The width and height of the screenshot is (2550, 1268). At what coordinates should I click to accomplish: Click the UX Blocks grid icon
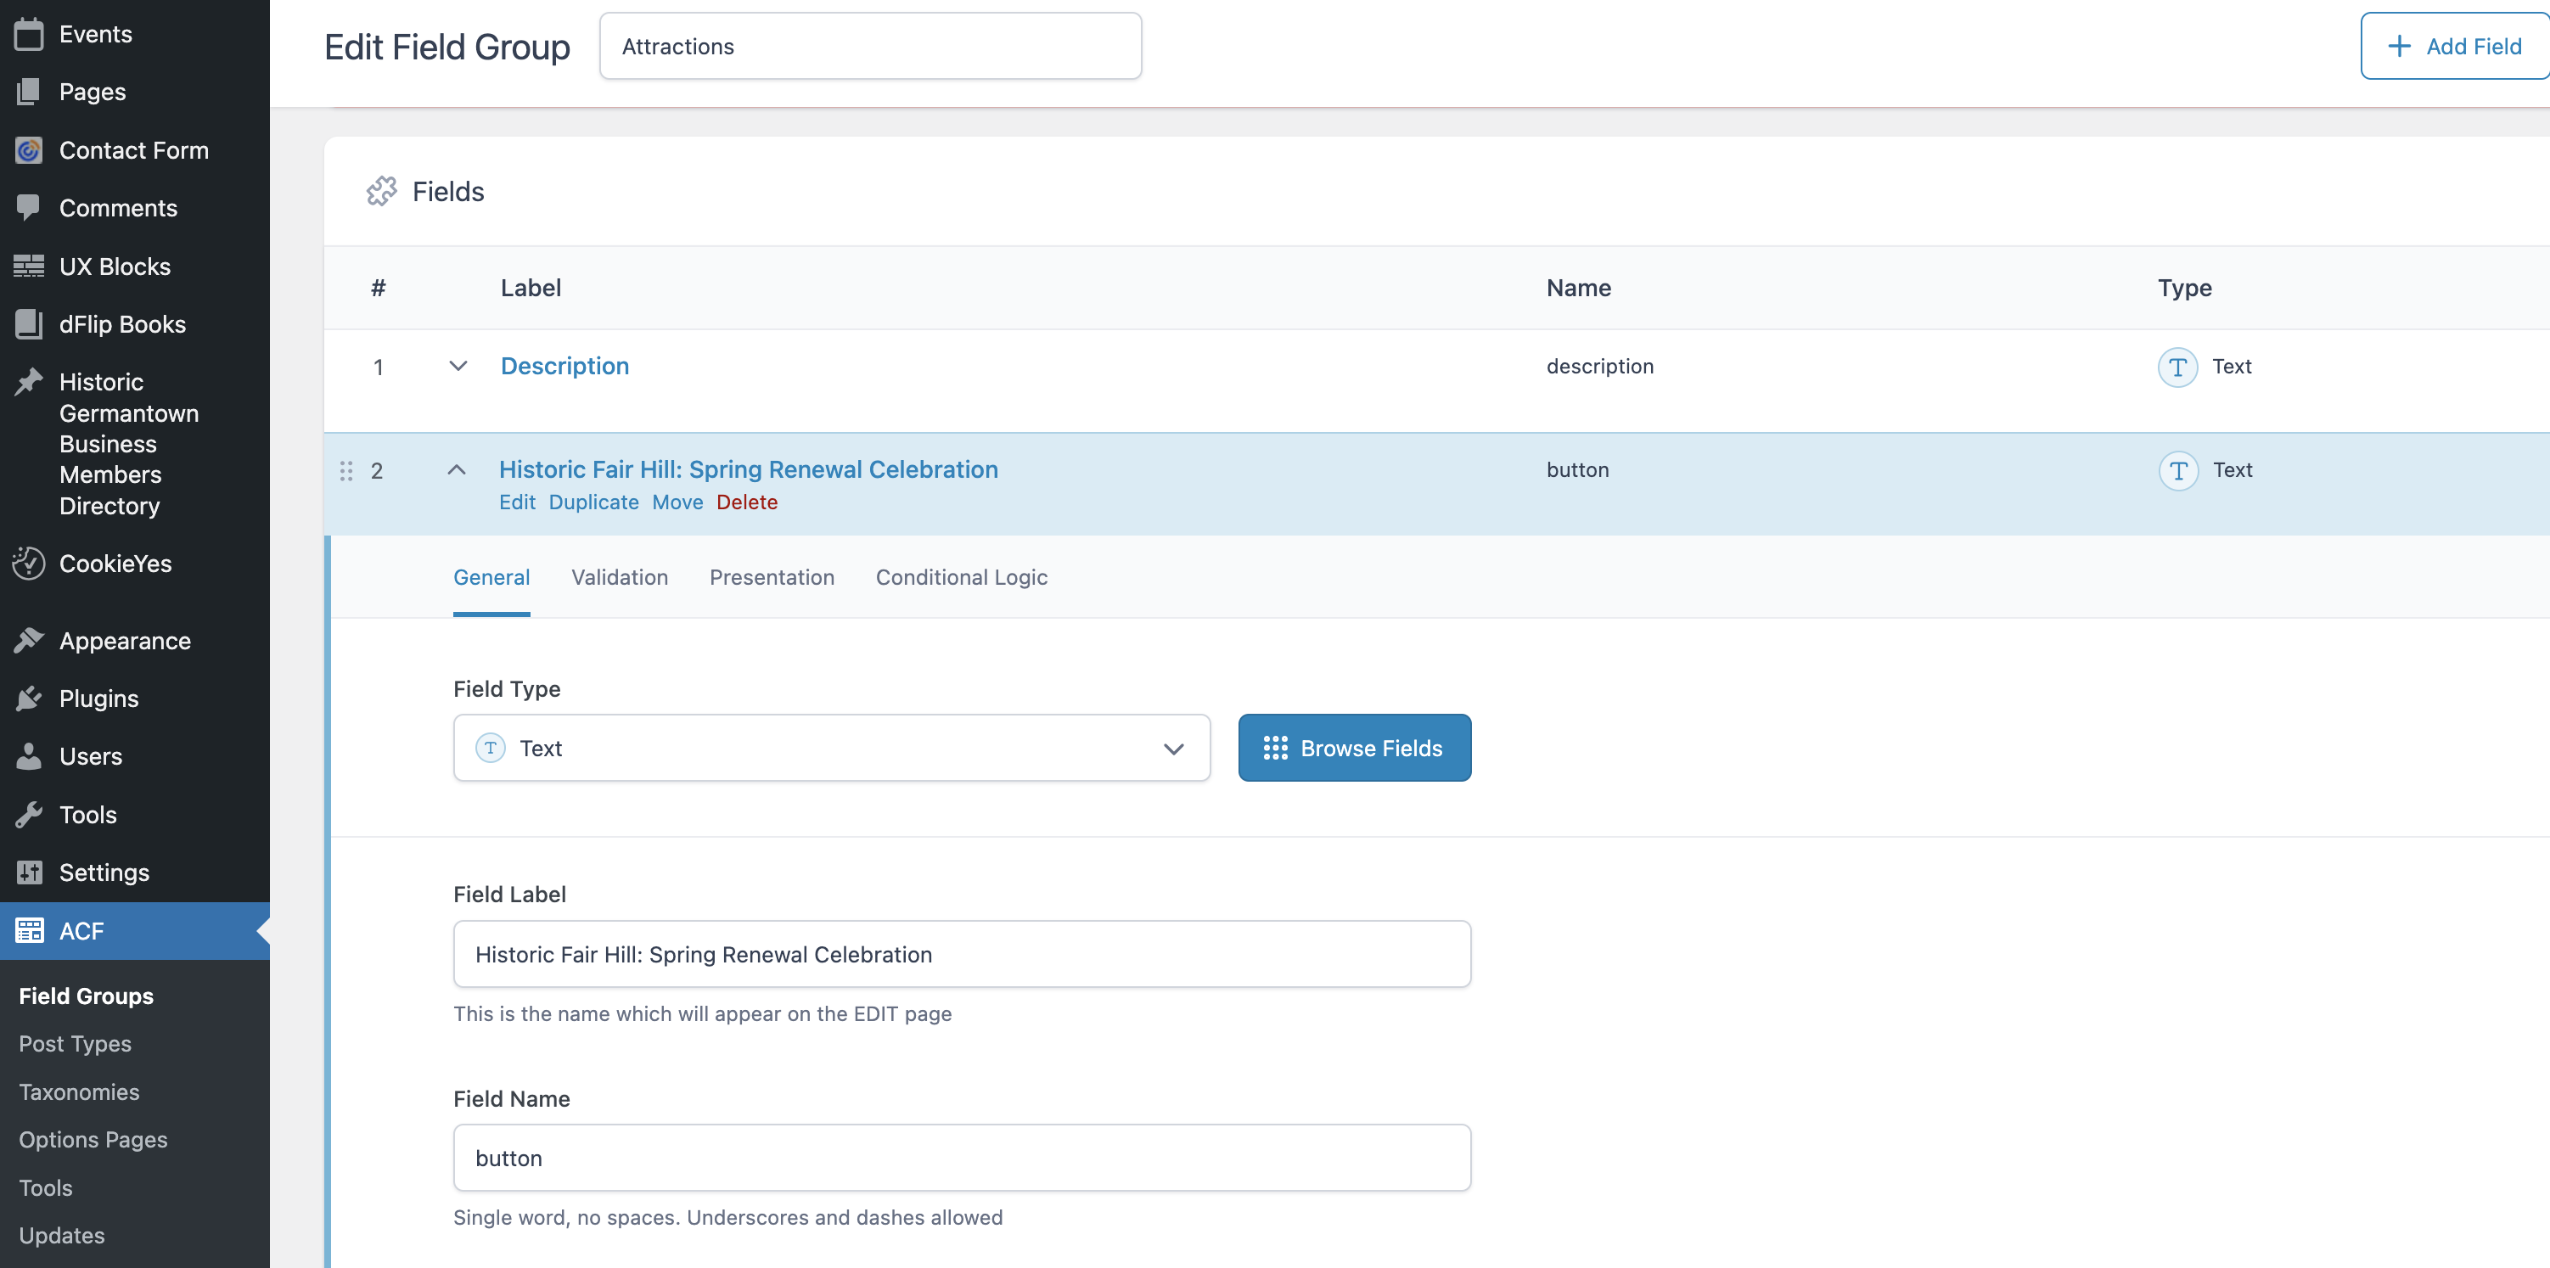[x=29, y=267]
